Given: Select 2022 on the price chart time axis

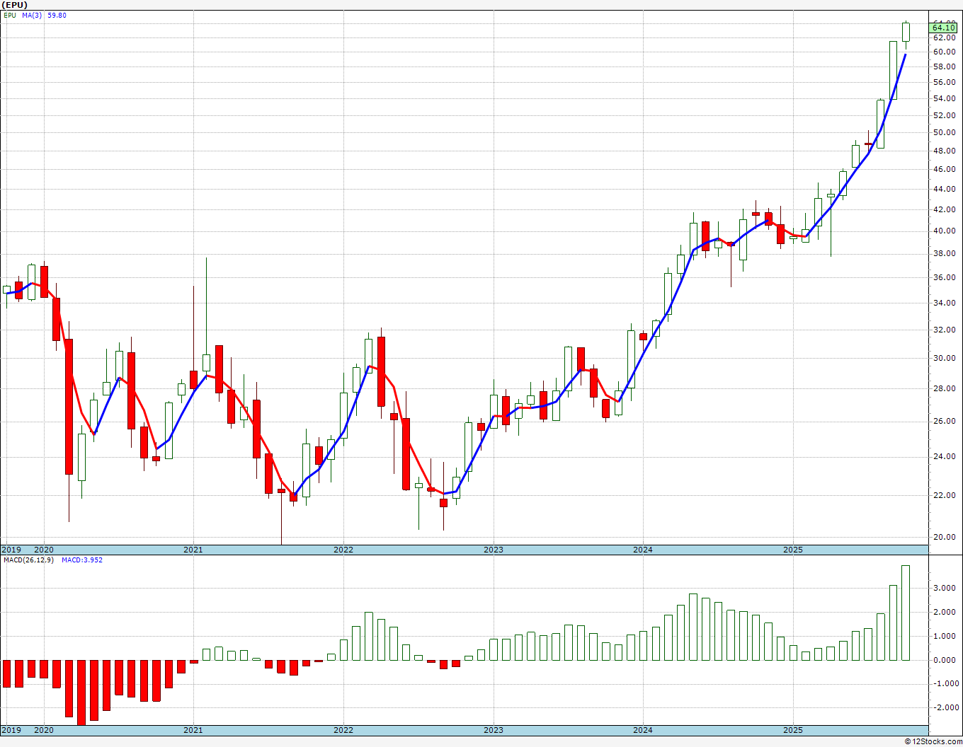Looking at the screenshot, I should click(x=343, y=550).
